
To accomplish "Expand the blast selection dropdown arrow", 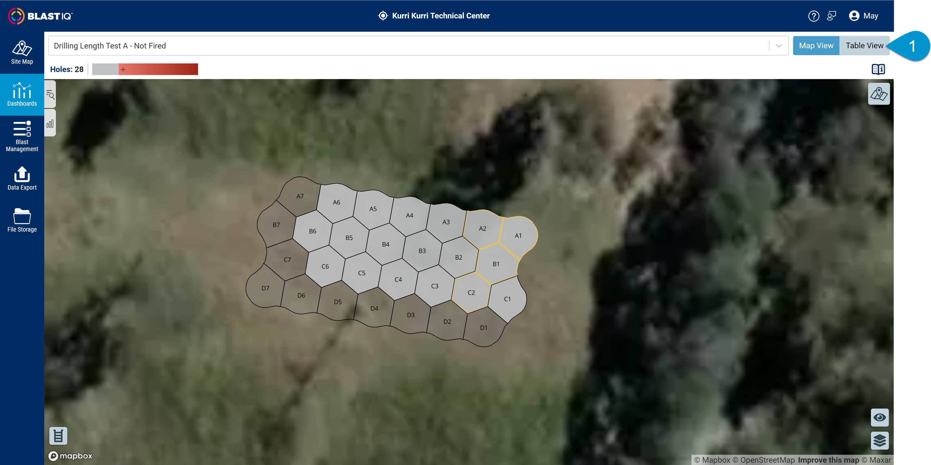I will tap(778, 46).
